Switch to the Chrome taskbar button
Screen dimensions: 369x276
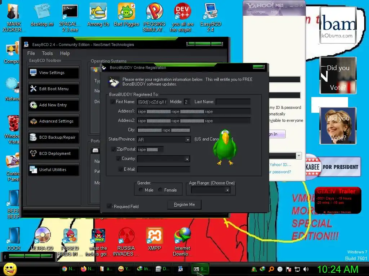pyautogui.click(x=68, y=269)
